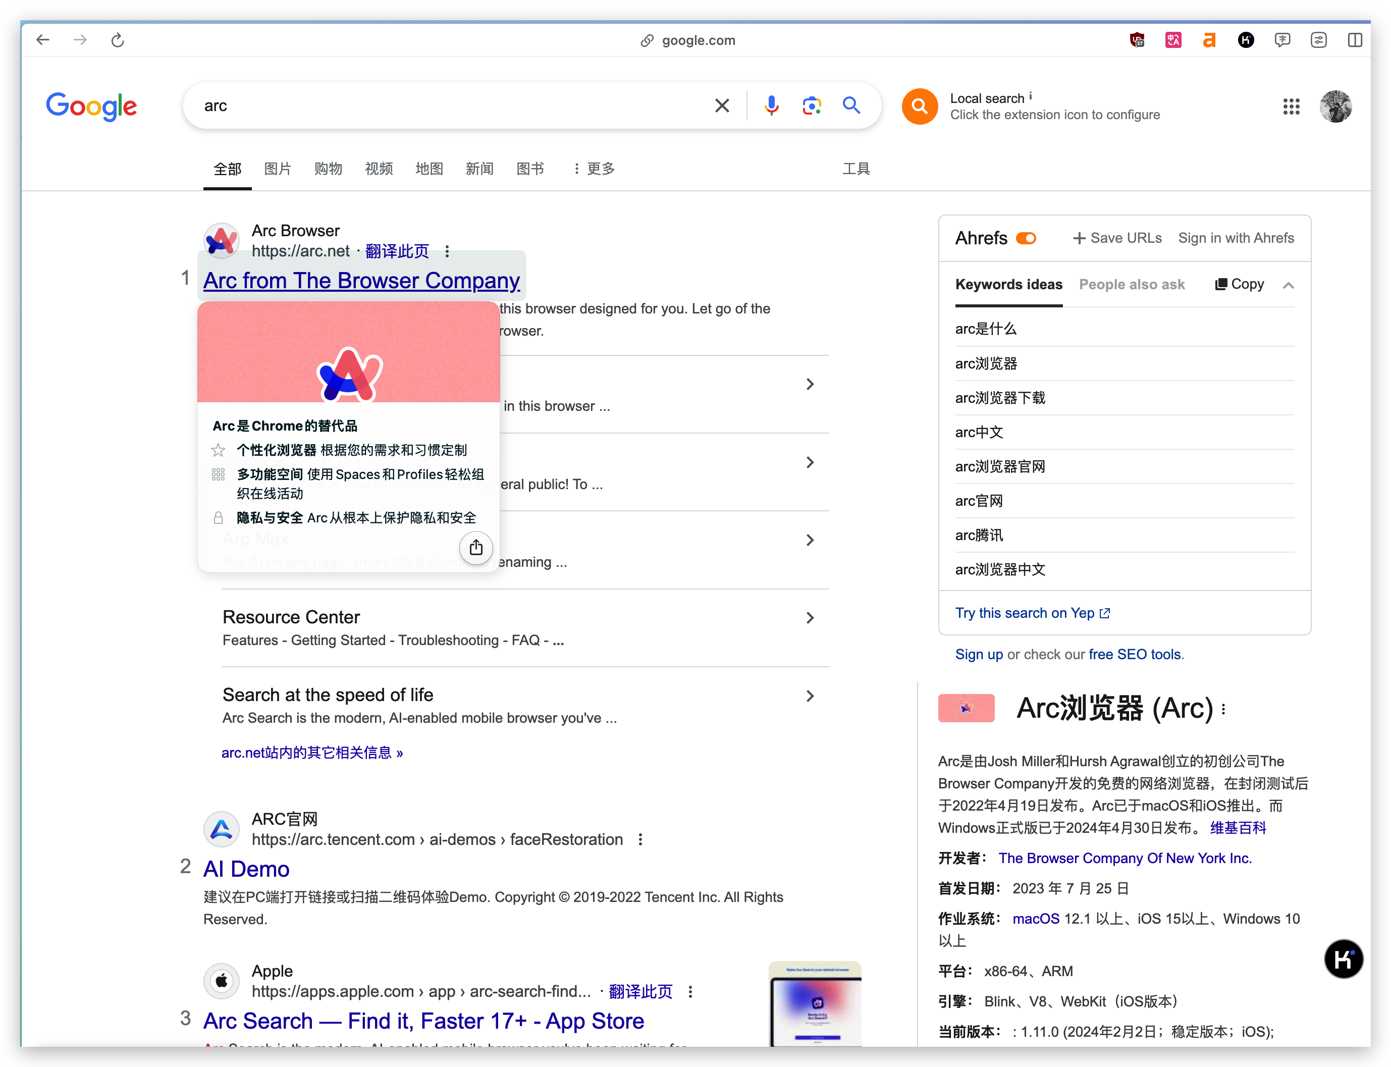Collapse the Keywords ideas panel with the chevron
Screen dimensions: 1391x1067
[x=1289, y=285]
